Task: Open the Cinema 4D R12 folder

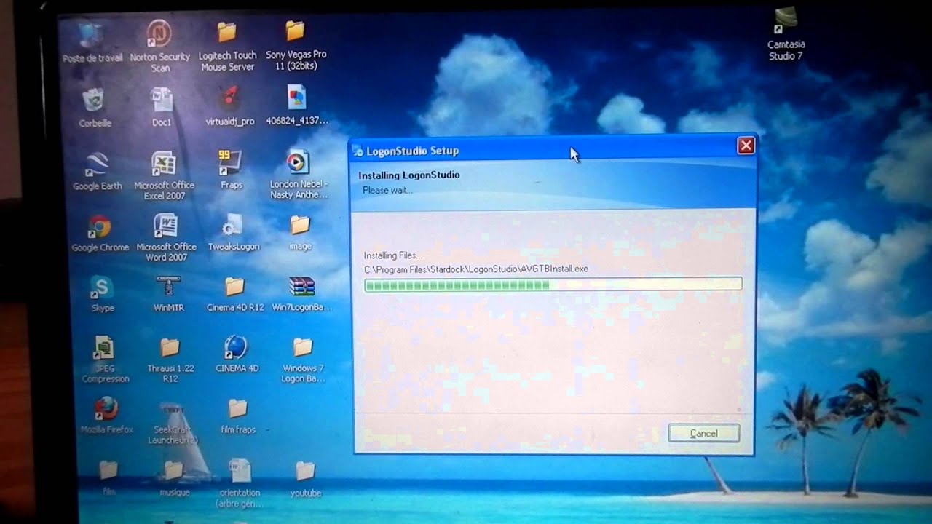Action: click(234, 287)
